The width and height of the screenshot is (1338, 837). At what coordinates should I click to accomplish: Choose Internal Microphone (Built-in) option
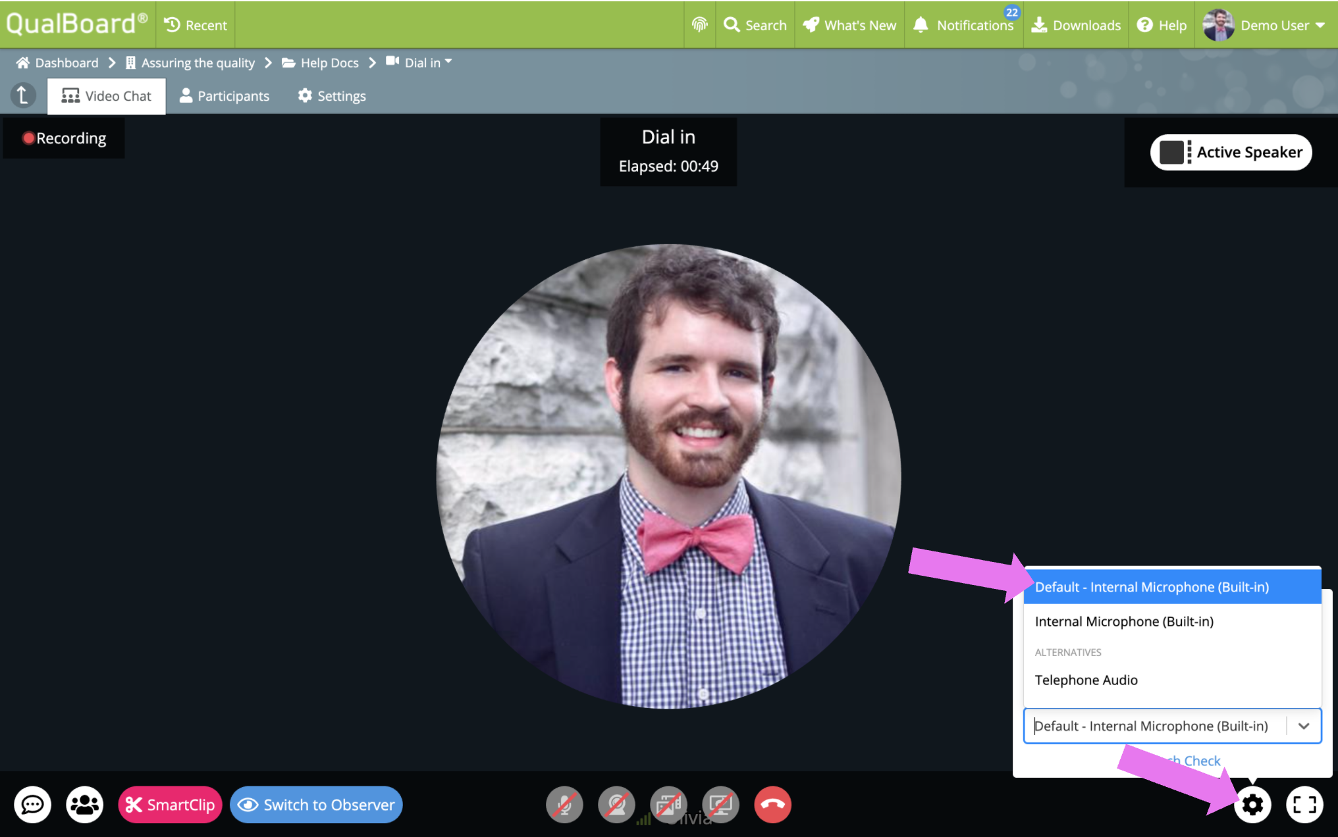click(1123, 621)
